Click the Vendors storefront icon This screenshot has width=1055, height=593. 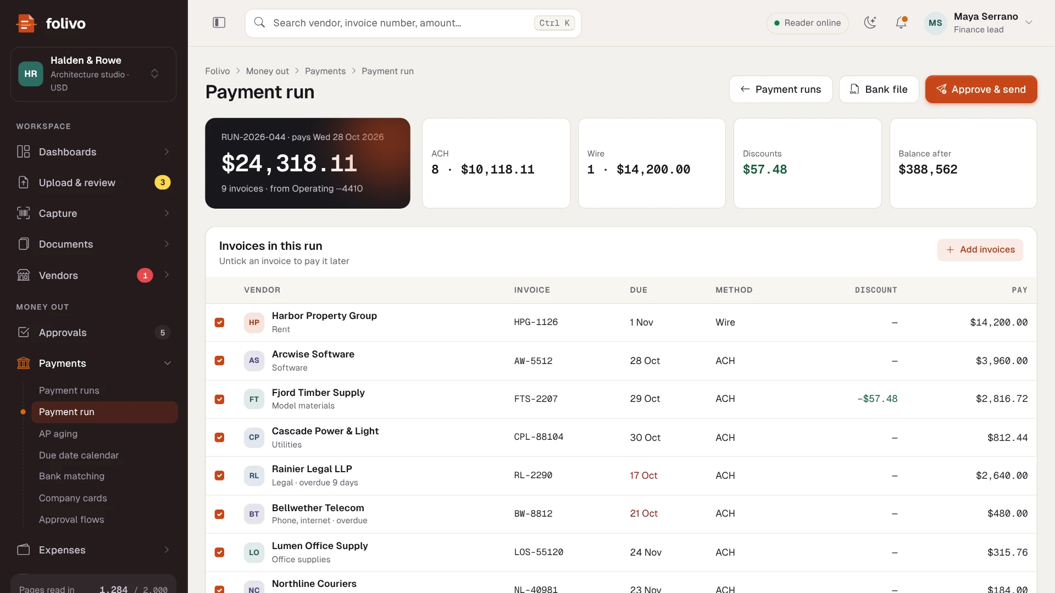(24, 275)
